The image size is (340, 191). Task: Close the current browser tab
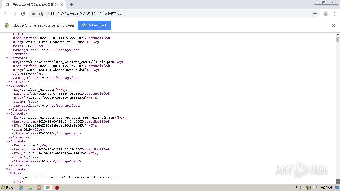62,5
